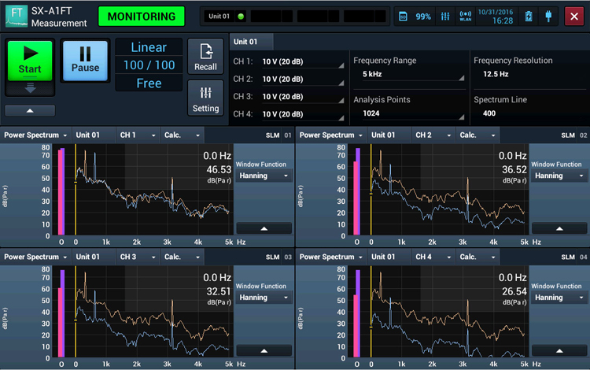Tap the memory storage 99% icon
Viewport: 590px width, 370px height.
(415, 17)
